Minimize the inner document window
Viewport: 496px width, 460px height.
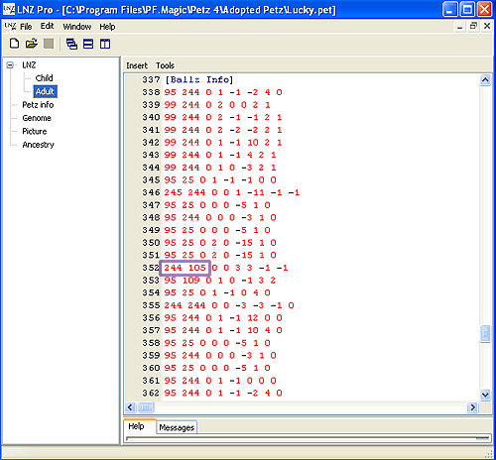coord(459,27)
